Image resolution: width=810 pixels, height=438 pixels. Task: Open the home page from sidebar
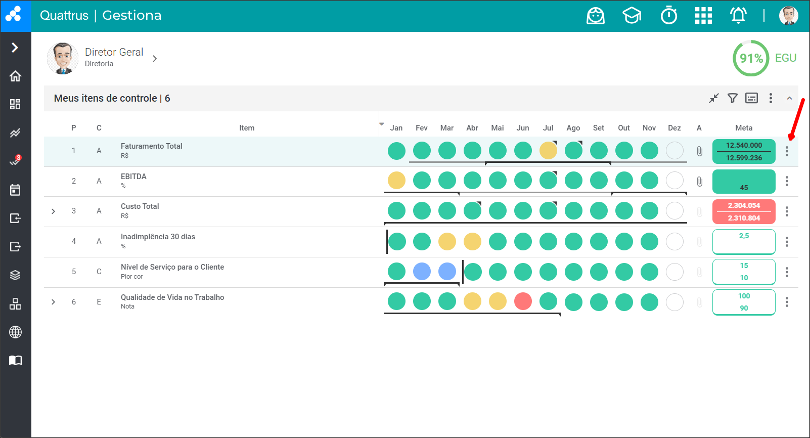pos(15,76)
